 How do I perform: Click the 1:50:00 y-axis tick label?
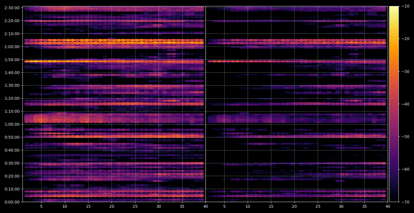click(12, 60)
